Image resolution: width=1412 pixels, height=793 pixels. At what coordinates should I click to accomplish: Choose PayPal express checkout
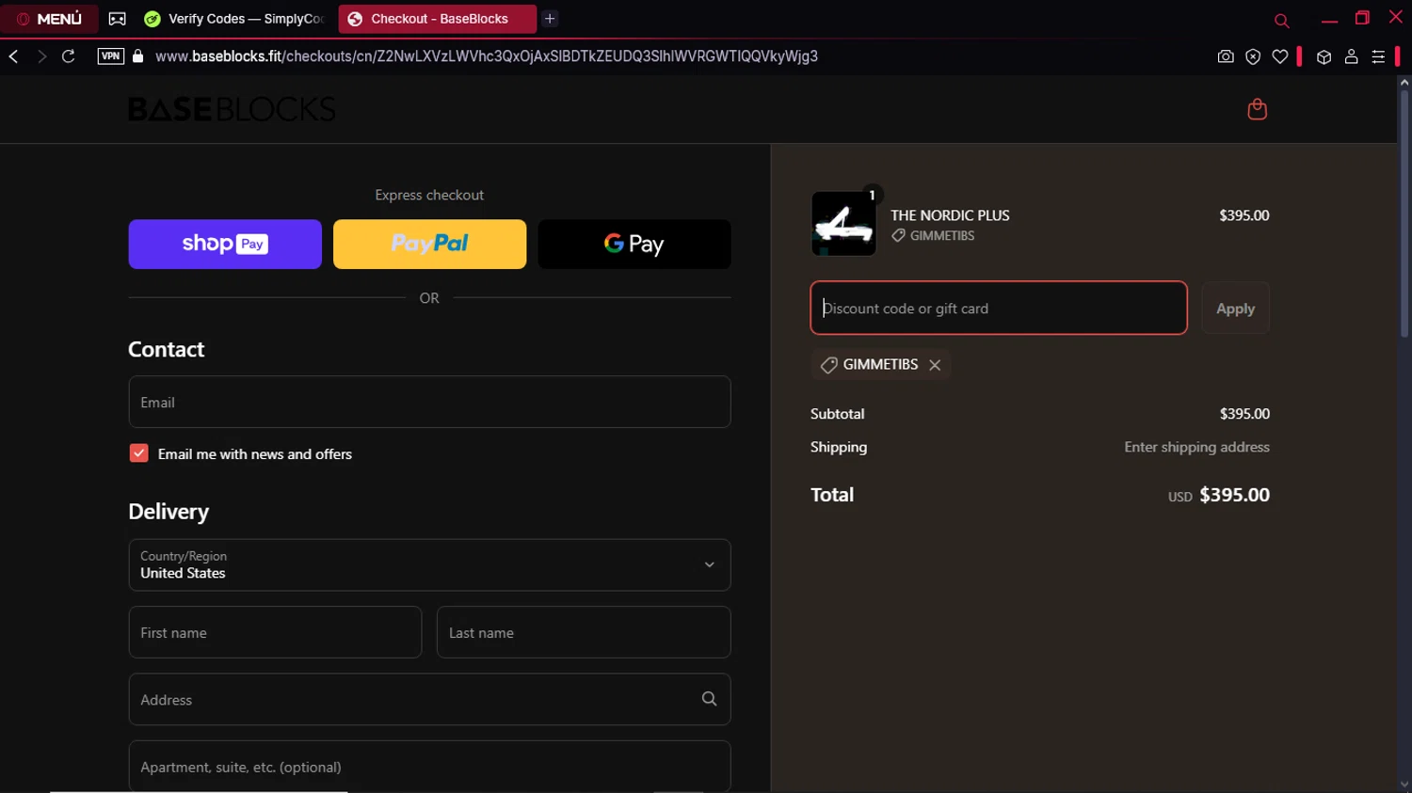pos(429,245)
